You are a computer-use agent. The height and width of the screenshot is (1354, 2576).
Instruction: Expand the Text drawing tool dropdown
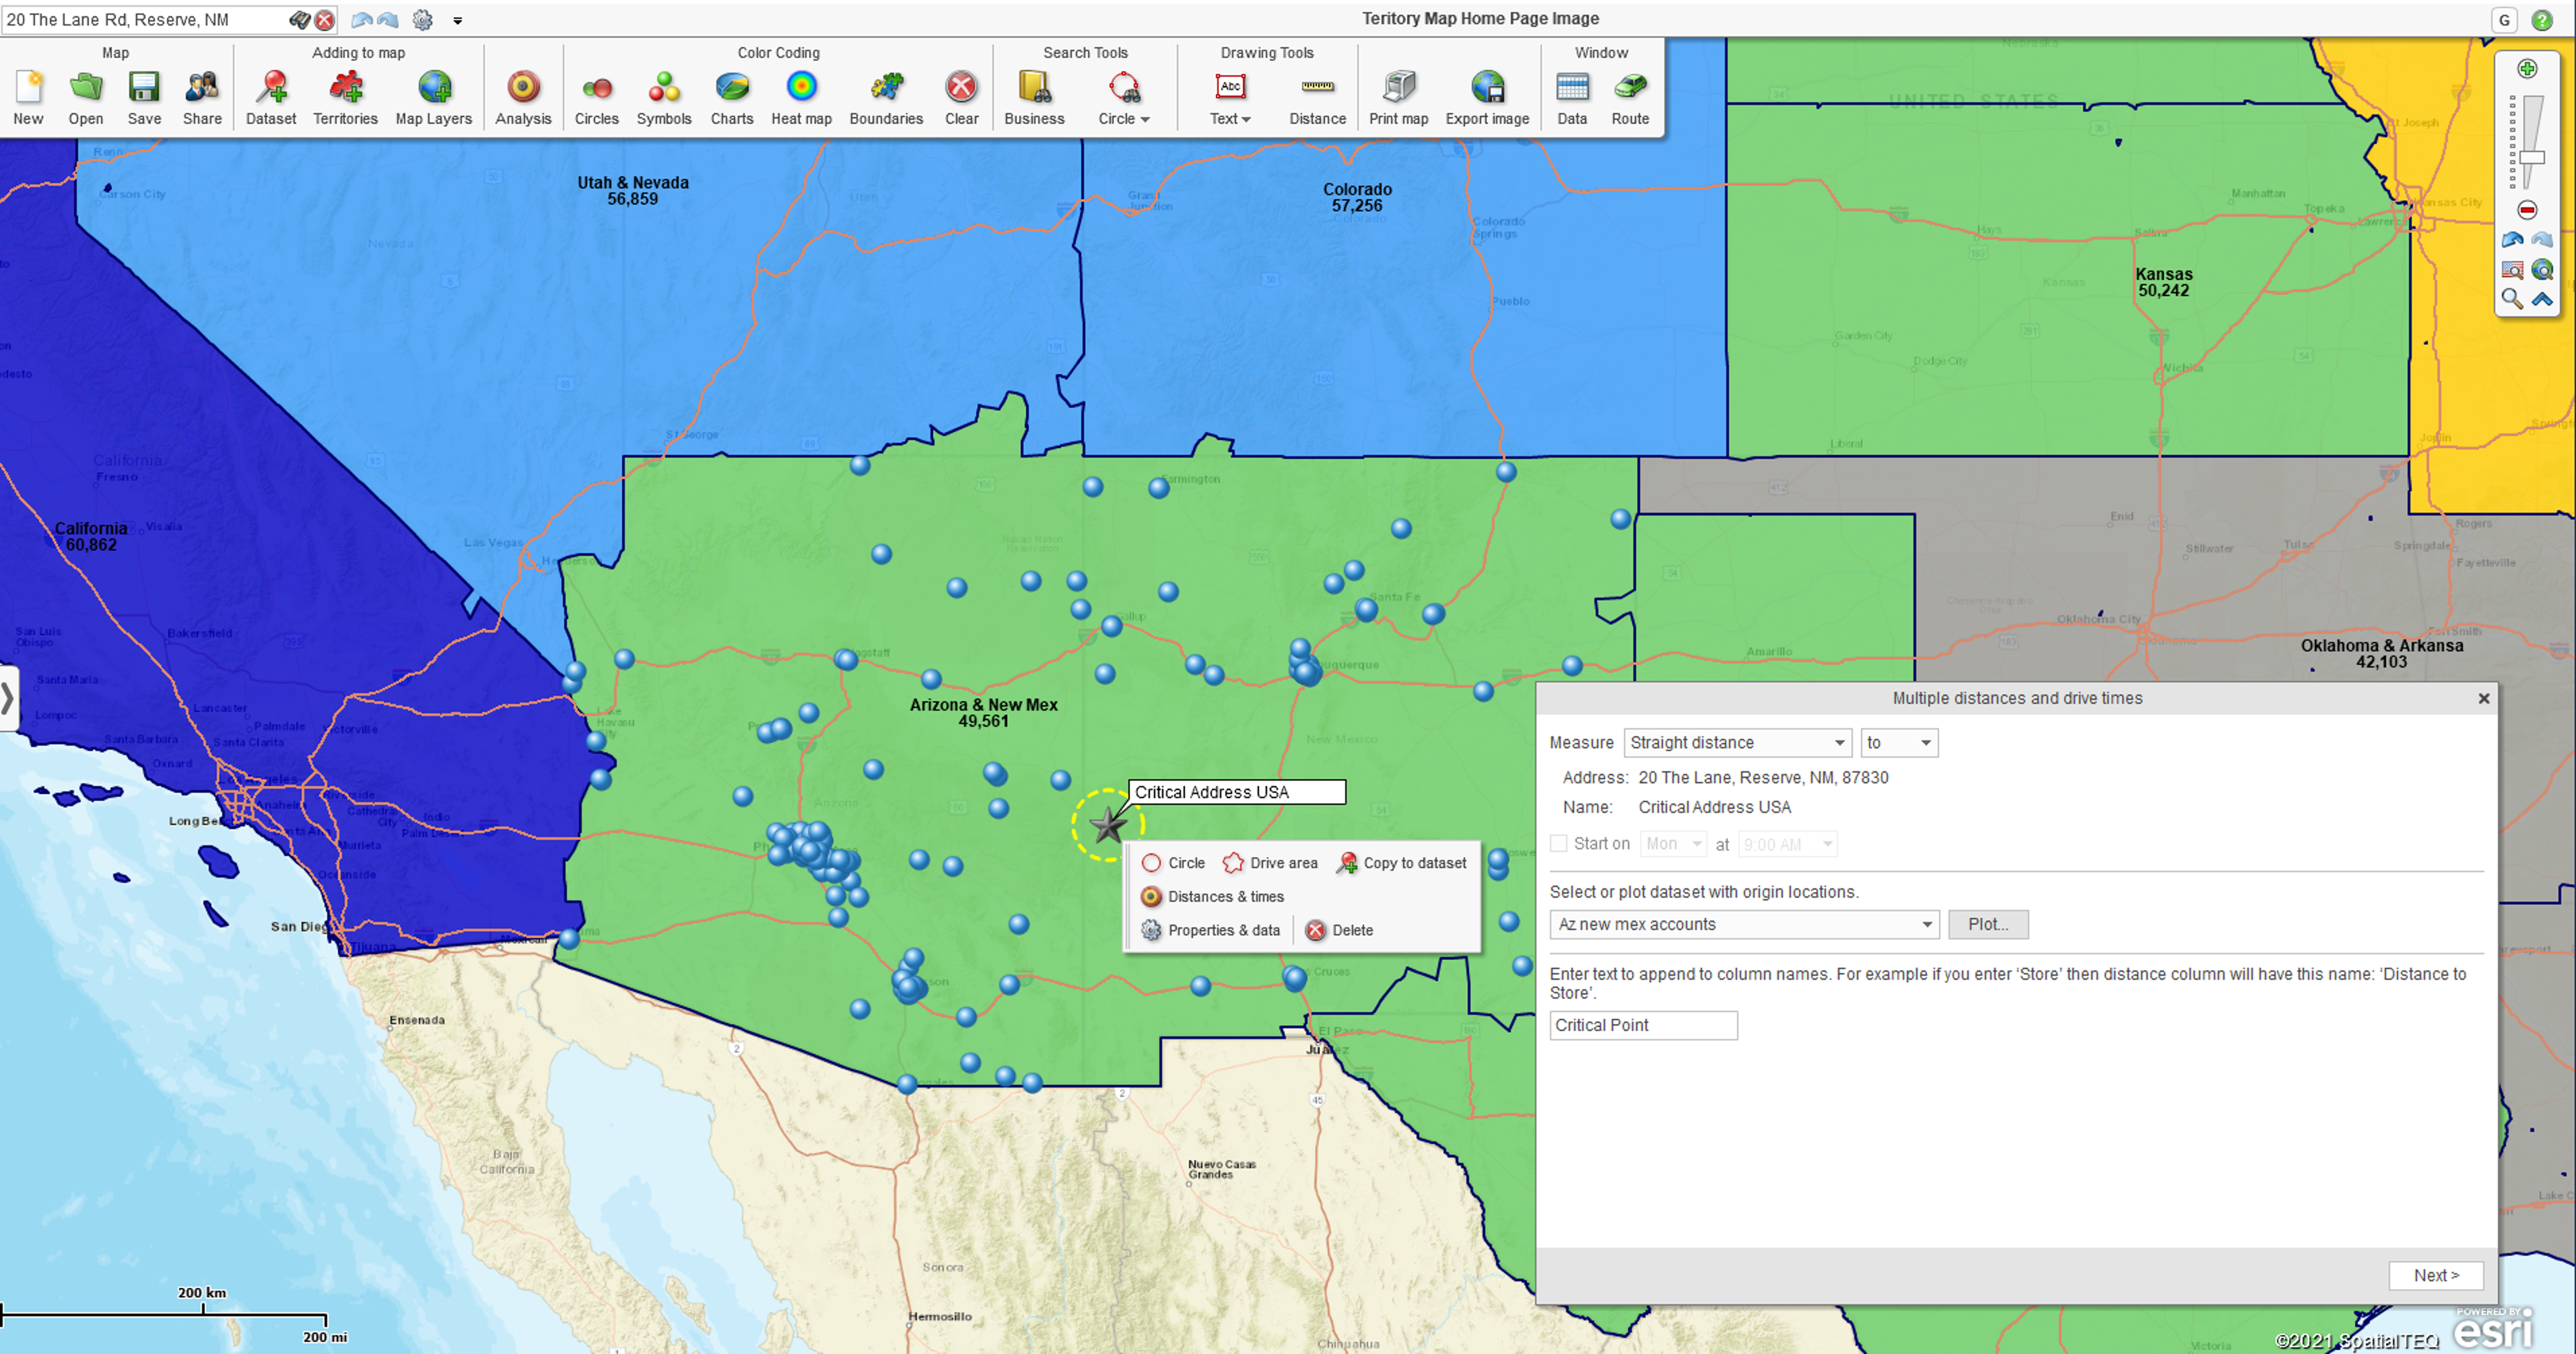(1245, 119)
